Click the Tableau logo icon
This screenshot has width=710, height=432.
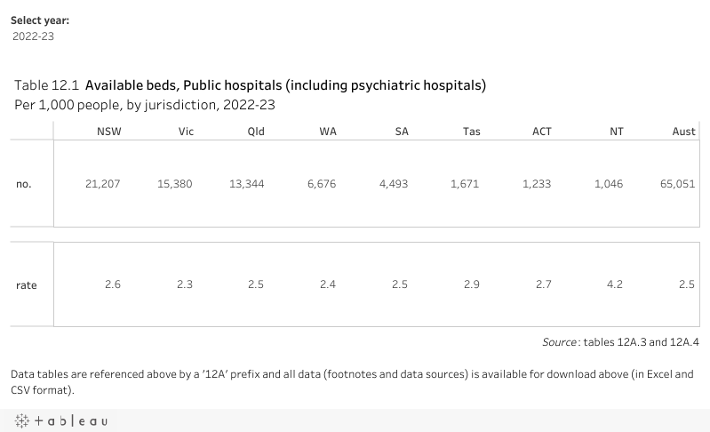coord(61,421)
